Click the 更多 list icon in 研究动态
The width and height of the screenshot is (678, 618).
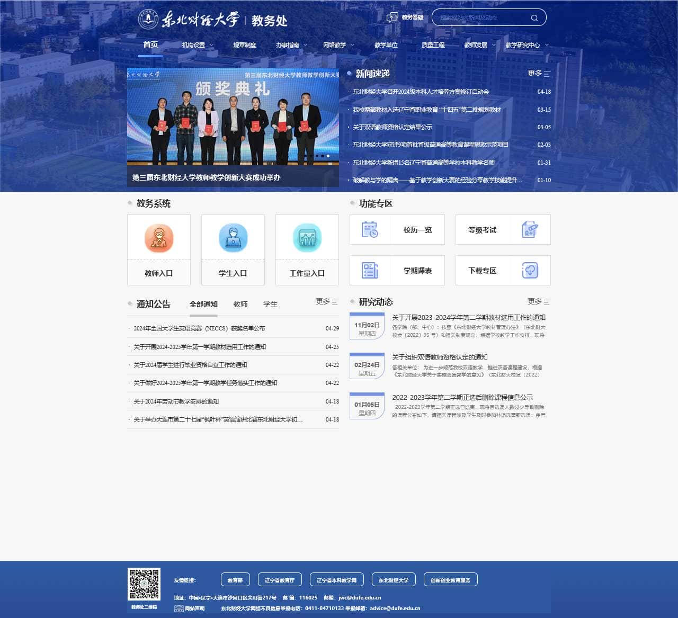coord(547,302)
